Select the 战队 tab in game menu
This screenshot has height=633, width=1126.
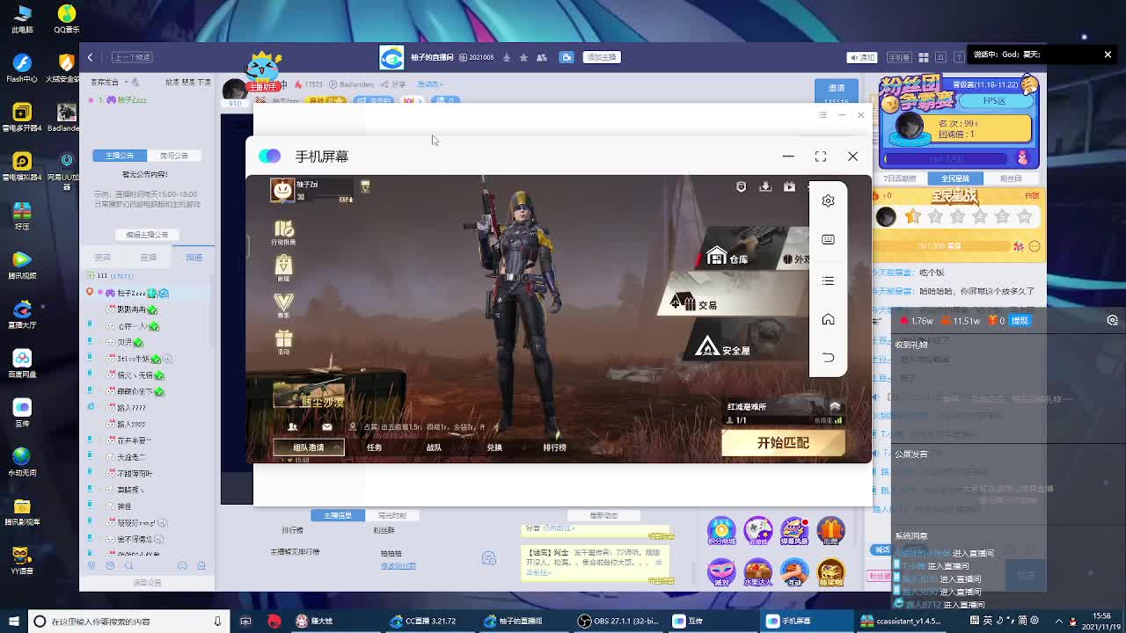(x=434, y=447)
